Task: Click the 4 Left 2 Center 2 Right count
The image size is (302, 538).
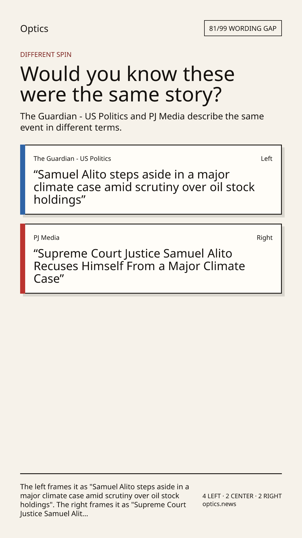Action: 242,496
